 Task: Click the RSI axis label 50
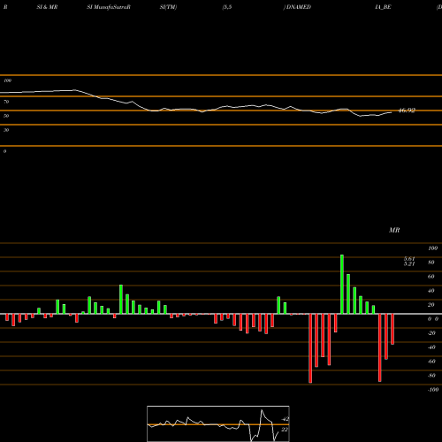tap(6, 116)
